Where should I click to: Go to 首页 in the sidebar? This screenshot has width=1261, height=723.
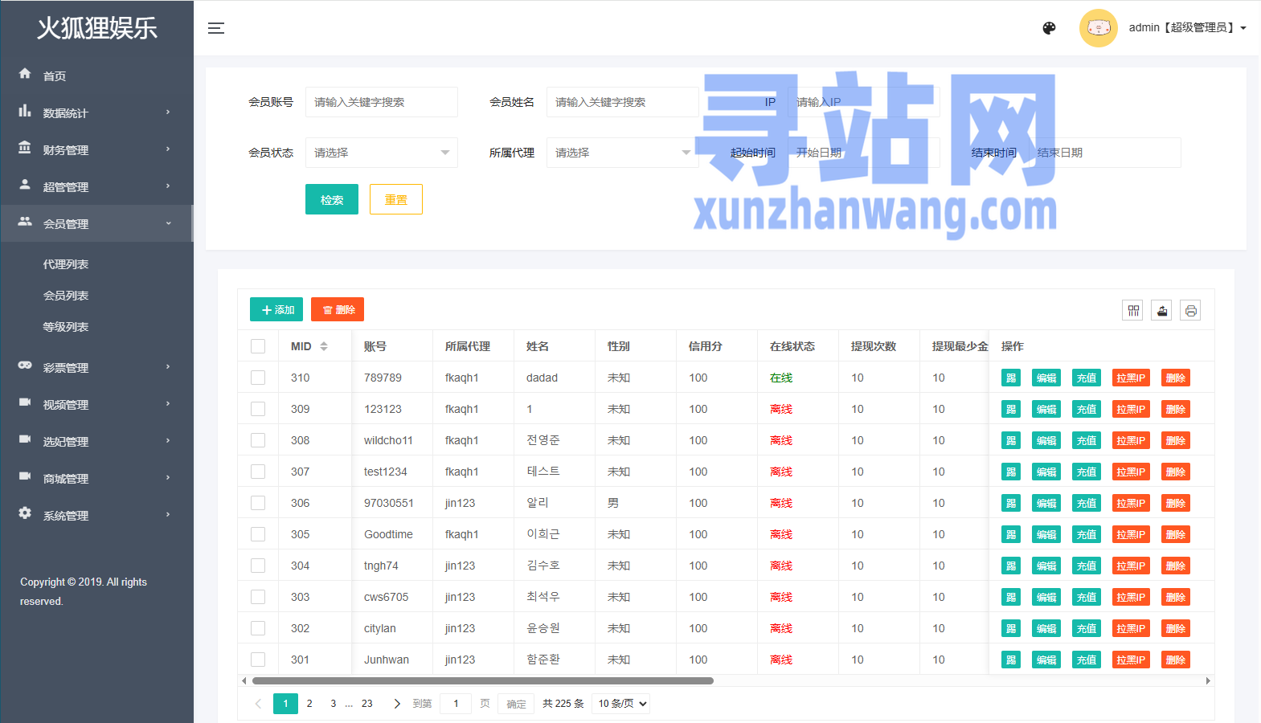pyautogui.click(x=54, y=76)
